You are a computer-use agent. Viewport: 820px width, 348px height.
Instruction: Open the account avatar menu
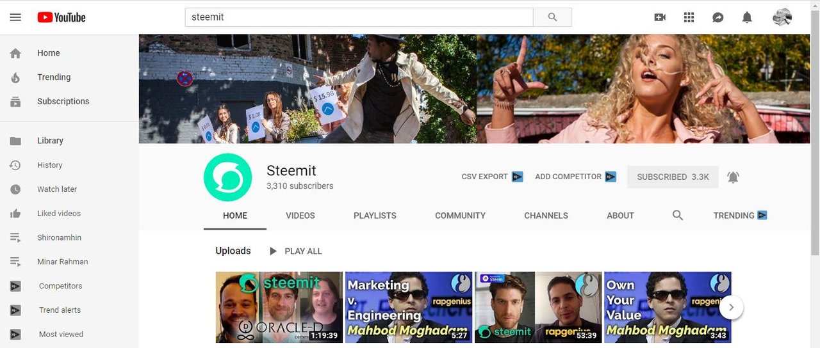(x=782, y=17)
